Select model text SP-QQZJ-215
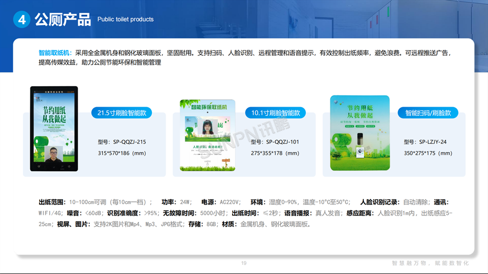 130,142
